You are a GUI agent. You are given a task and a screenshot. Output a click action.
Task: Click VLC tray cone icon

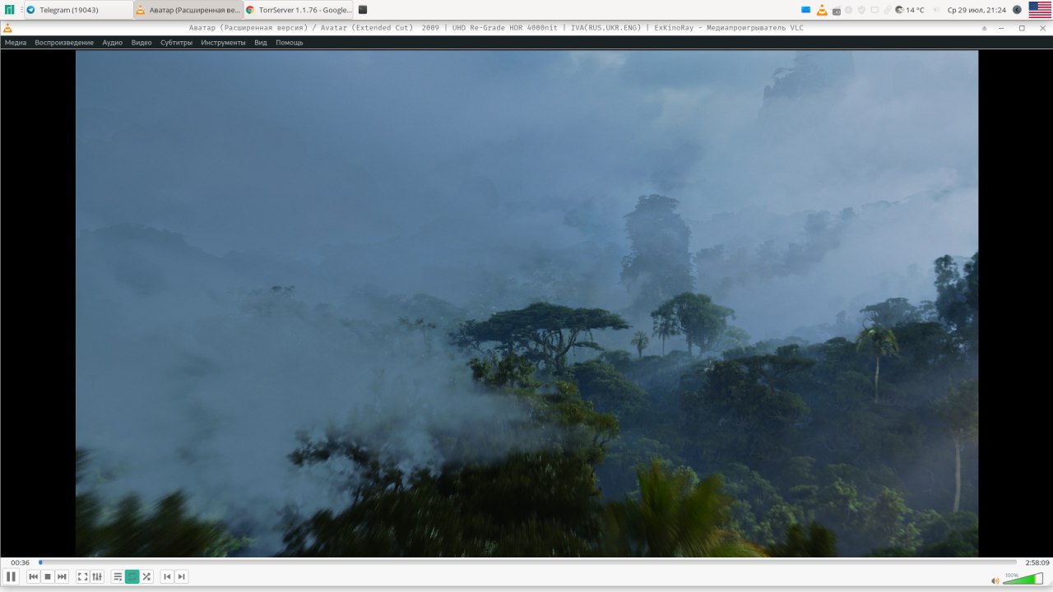point(822,10)
